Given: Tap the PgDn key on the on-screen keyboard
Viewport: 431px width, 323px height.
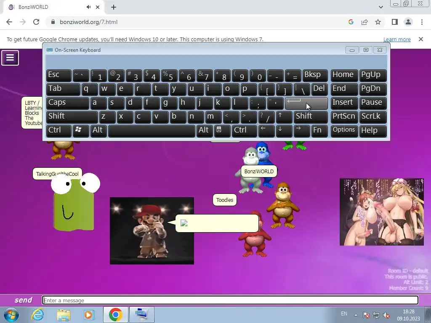Looking at the screenshot, I should click(373, 89).
